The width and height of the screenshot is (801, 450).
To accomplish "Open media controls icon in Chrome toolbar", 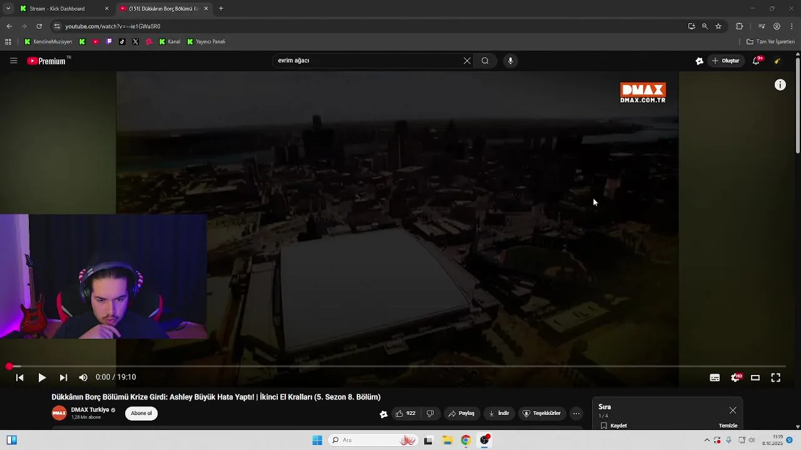I will [762, 26].
